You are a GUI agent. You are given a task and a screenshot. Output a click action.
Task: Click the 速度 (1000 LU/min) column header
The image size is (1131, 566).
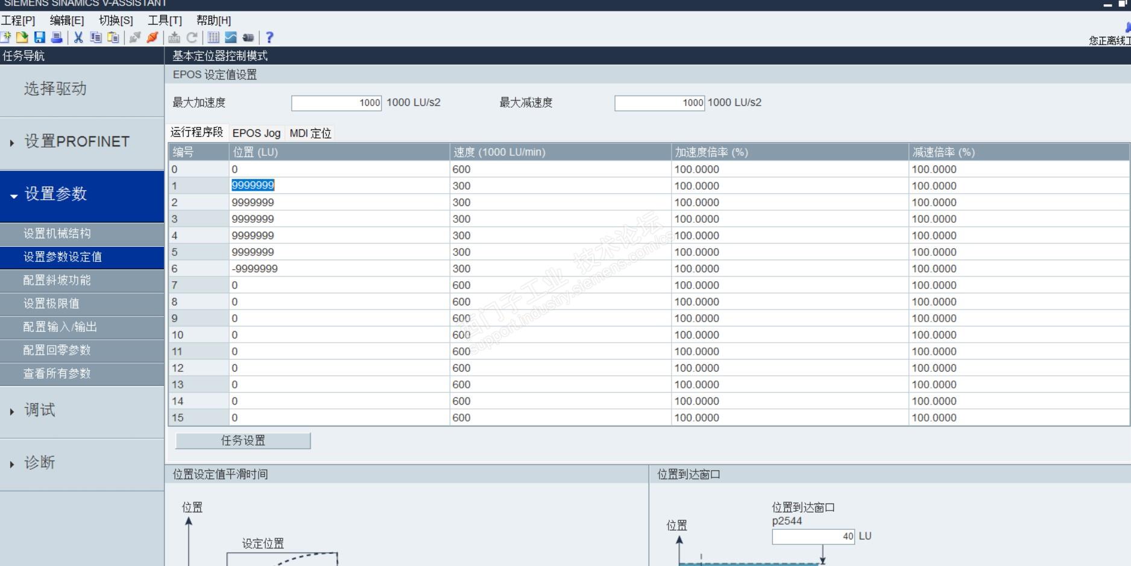561,152
